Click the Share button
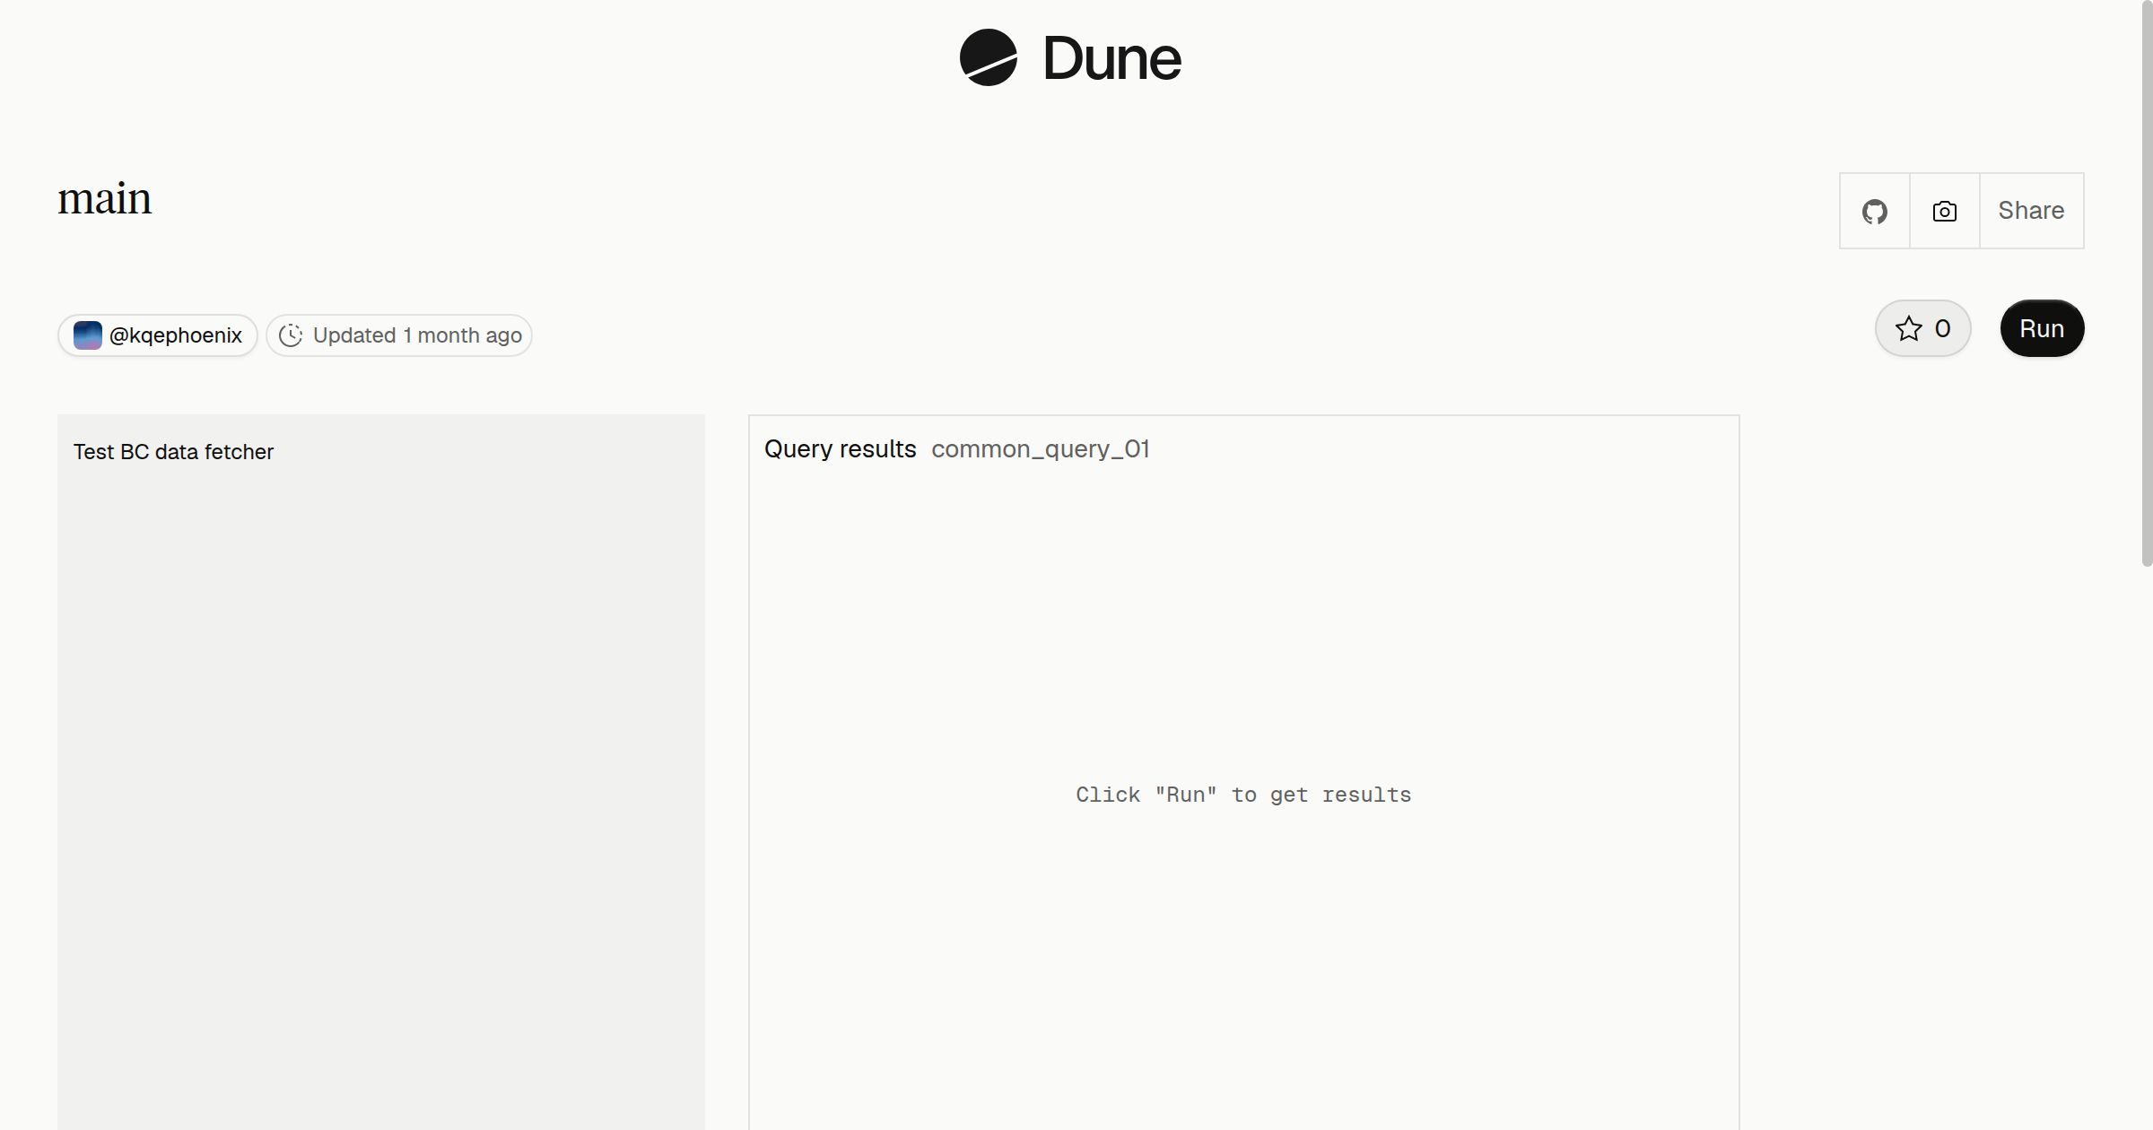 click(2032, 211)
